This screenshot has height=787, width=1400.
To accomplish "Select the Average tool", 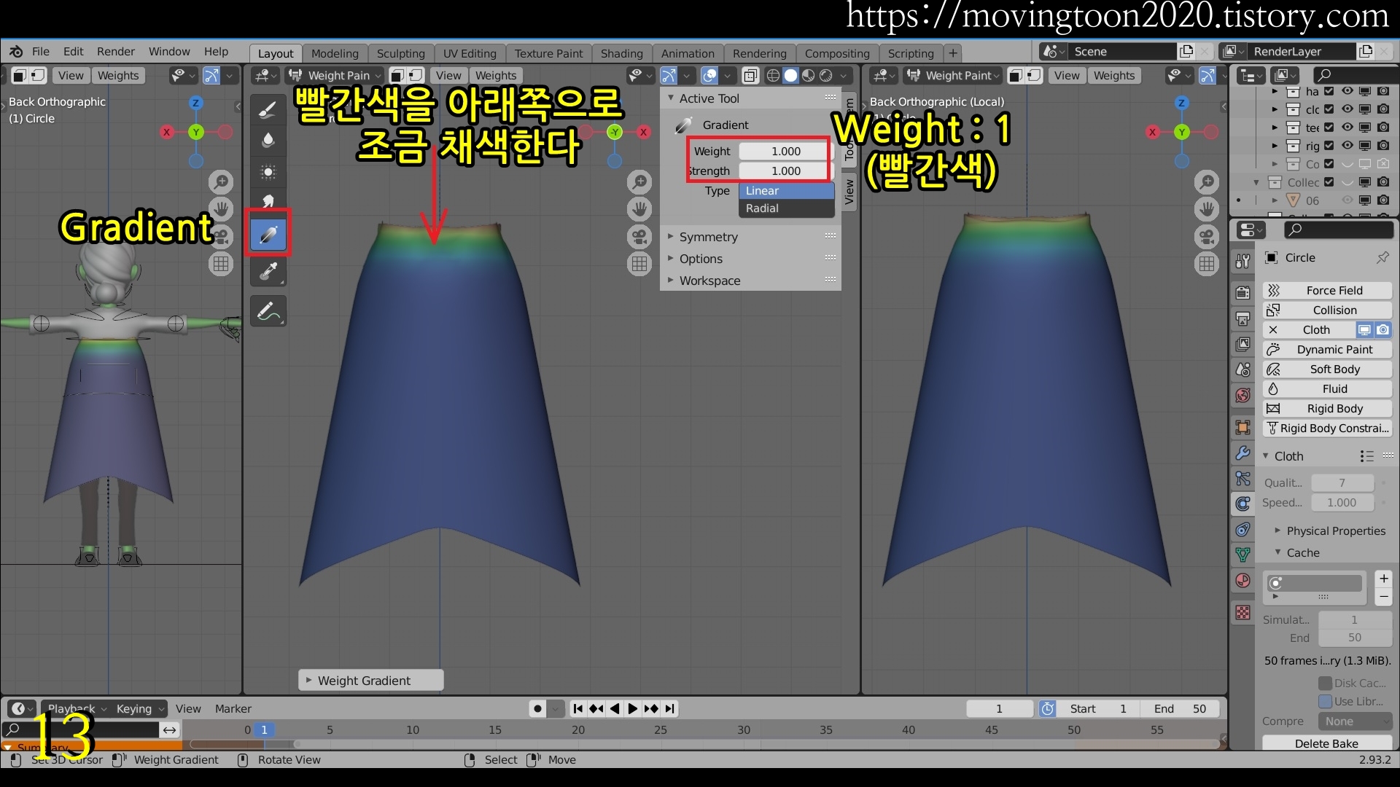I will (x=268, y=172).
